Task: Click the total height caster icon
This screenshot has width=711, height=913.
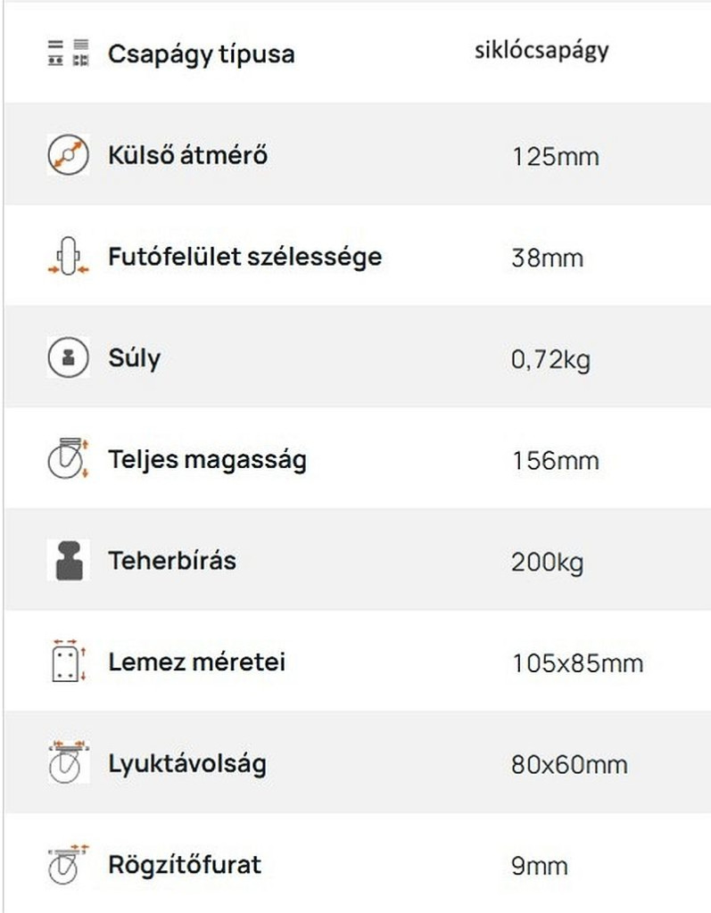Action: [x=69, y=460]
